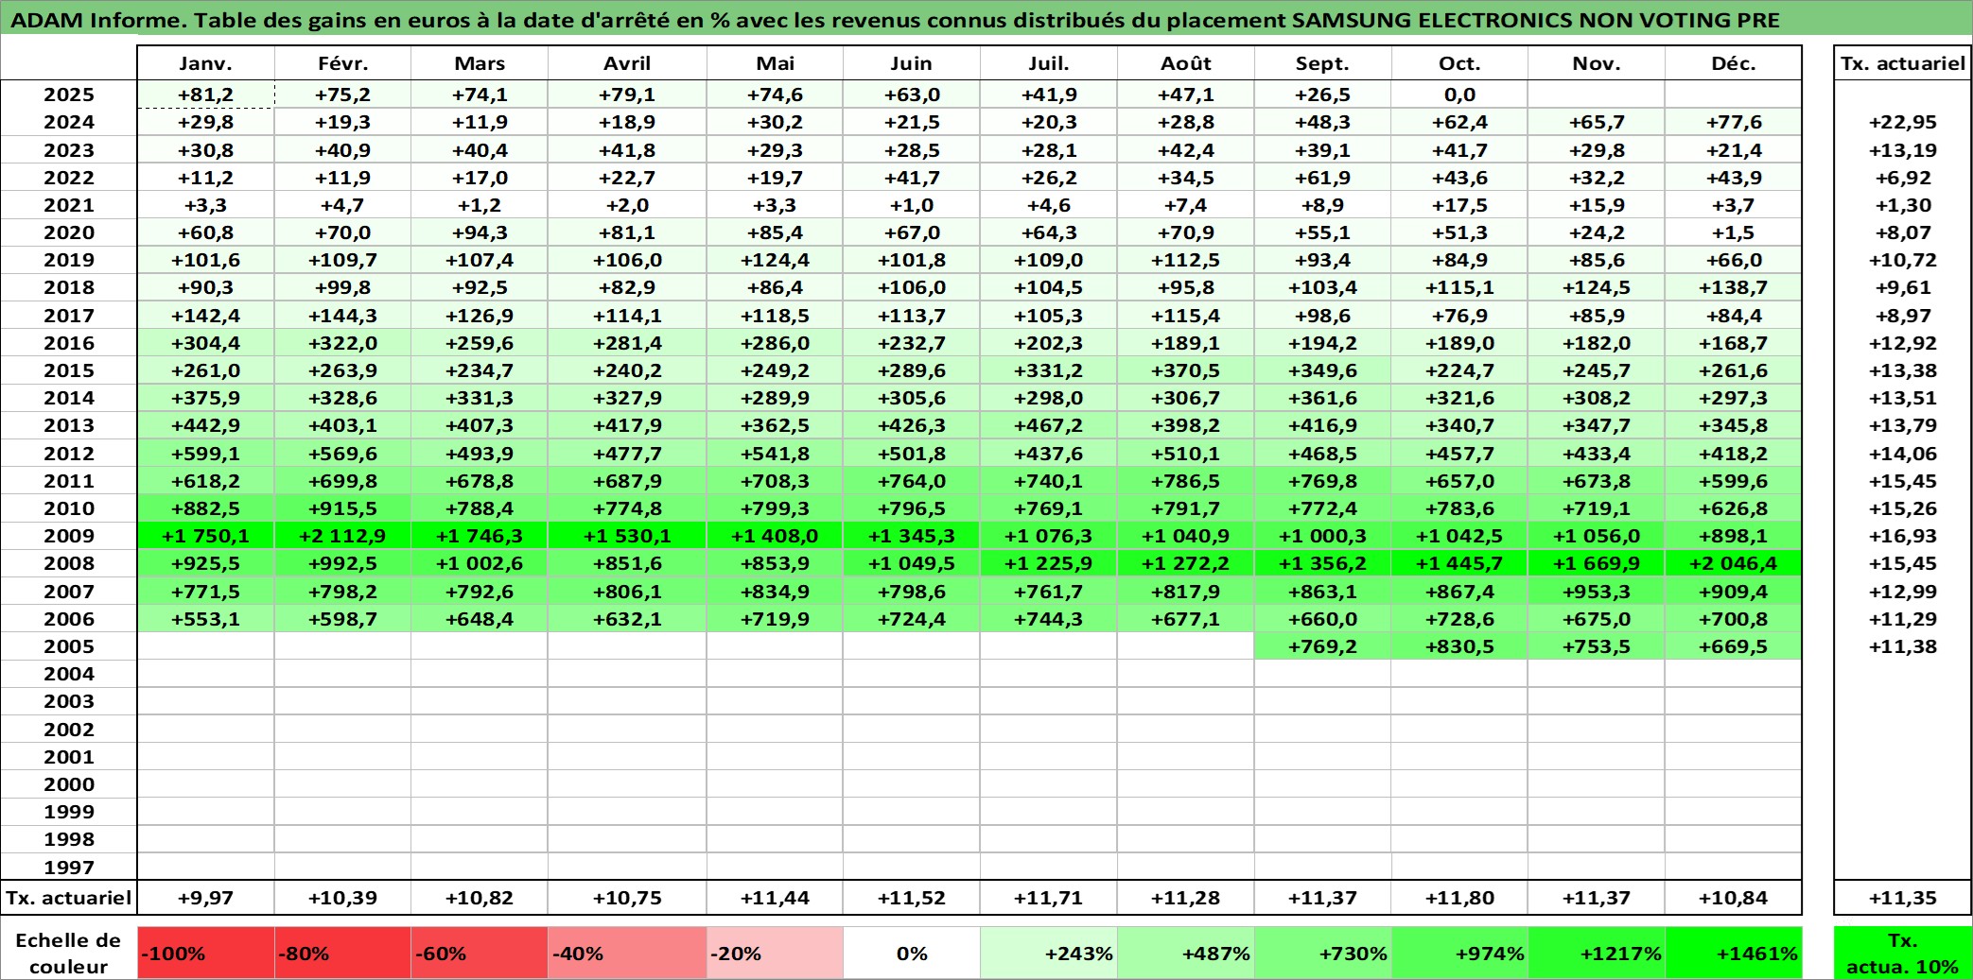Click the 'Echelle de couleur' legend label
Image resolution: width=1973 pixels, height=980 pixels.
coord(69,953)
